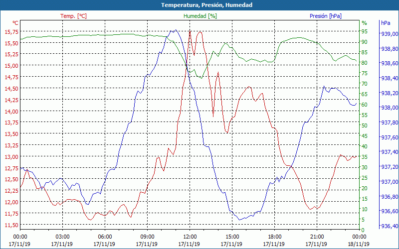Select the '937,20' pressure axis value
399x249 pixels.
(389, 167)
